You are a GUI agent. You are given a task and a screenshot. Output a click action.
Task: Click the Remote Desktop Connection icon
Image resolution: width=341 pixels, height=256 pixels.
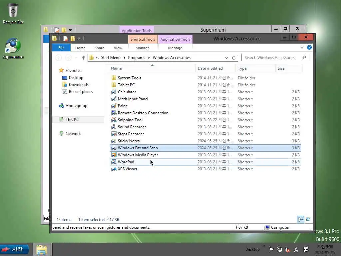[x=114, y=113]
